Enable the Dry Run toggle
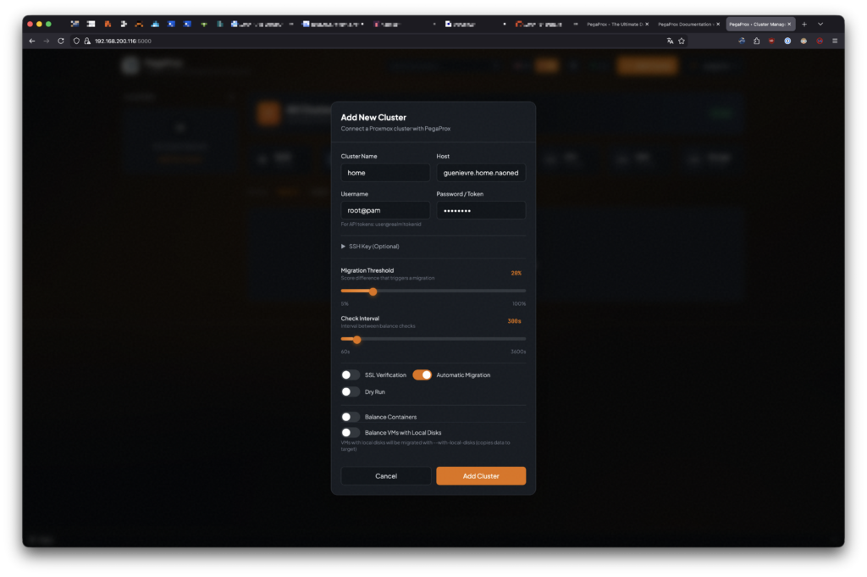Screen dimensions: 867x577 tap(351, 391)
